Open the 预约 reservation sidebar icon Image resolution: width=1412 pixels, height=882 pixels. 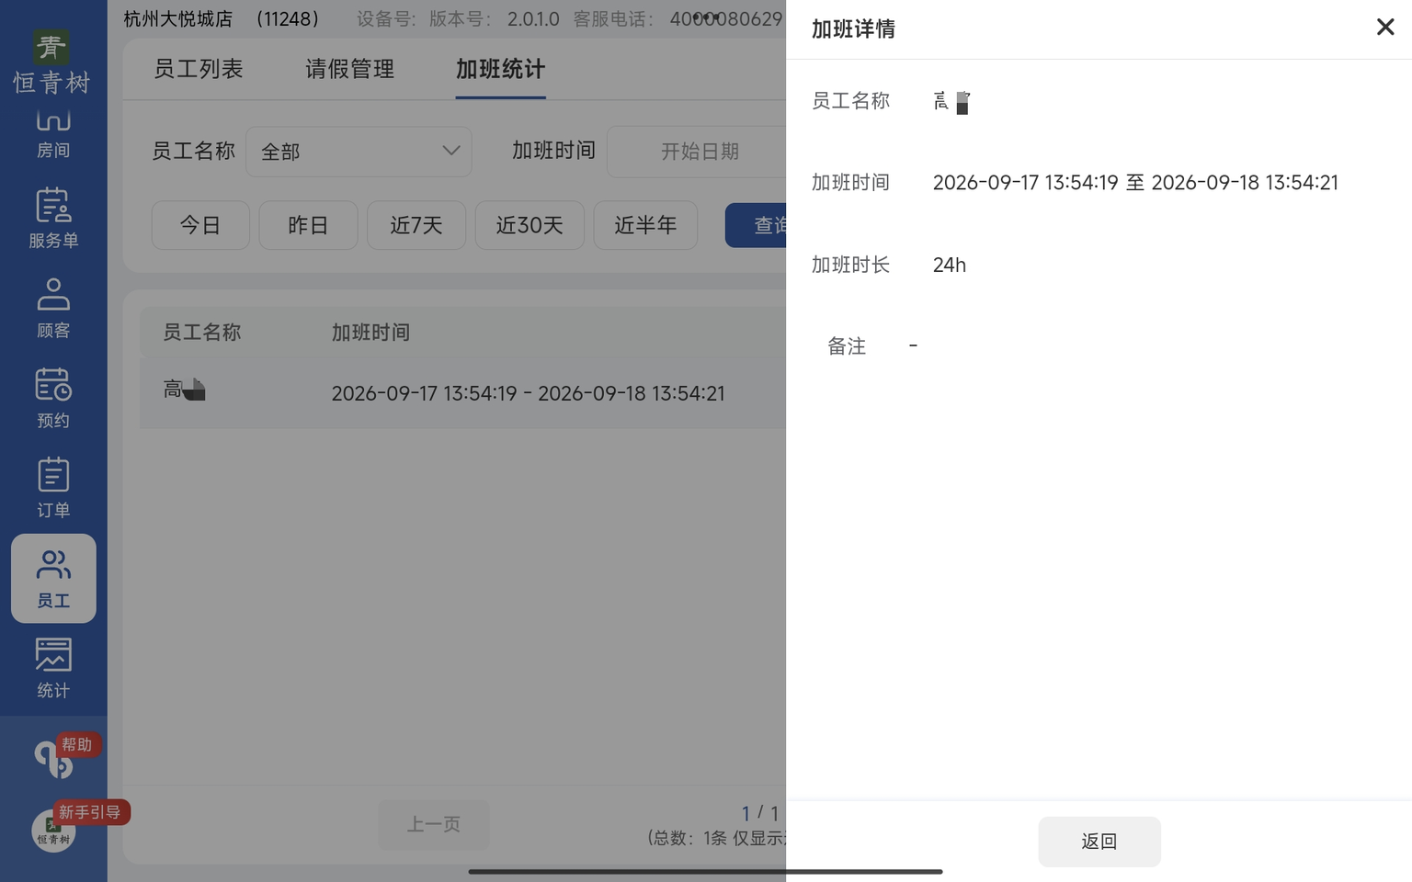click(53, 399)
